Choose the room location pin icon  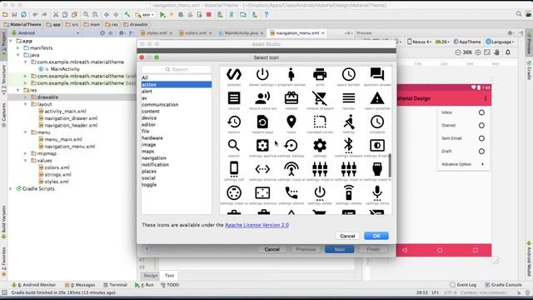(x=291, y=122)
